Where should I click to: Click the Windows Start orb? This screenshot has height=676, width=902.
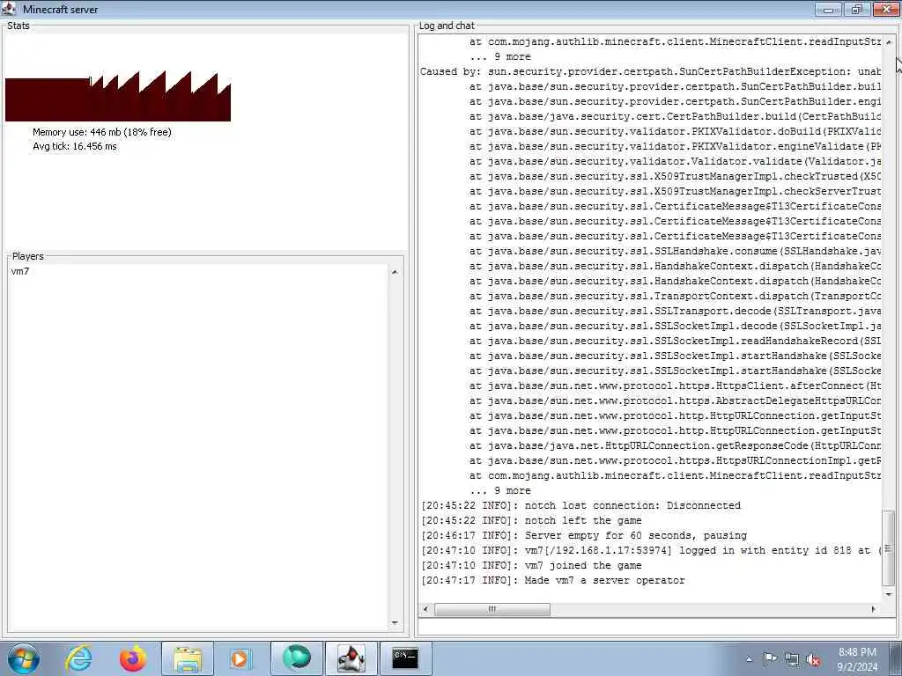point(24,658)
